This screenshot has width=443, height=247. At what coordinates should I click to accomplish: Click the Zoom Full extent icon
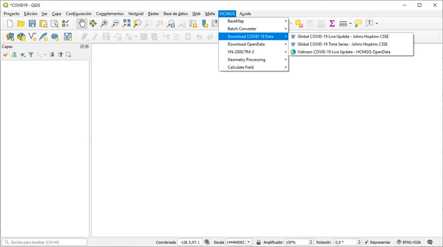pyautogui.click(x=127, y=24)
